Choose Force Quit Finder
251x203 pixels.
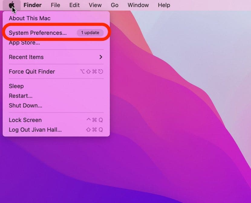(32, 72)
